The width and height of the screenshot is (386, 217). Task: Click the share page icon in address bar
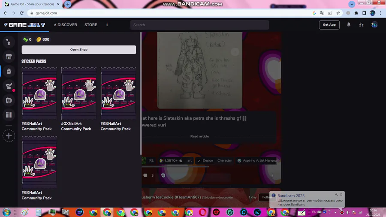click(x=330, y=13)
